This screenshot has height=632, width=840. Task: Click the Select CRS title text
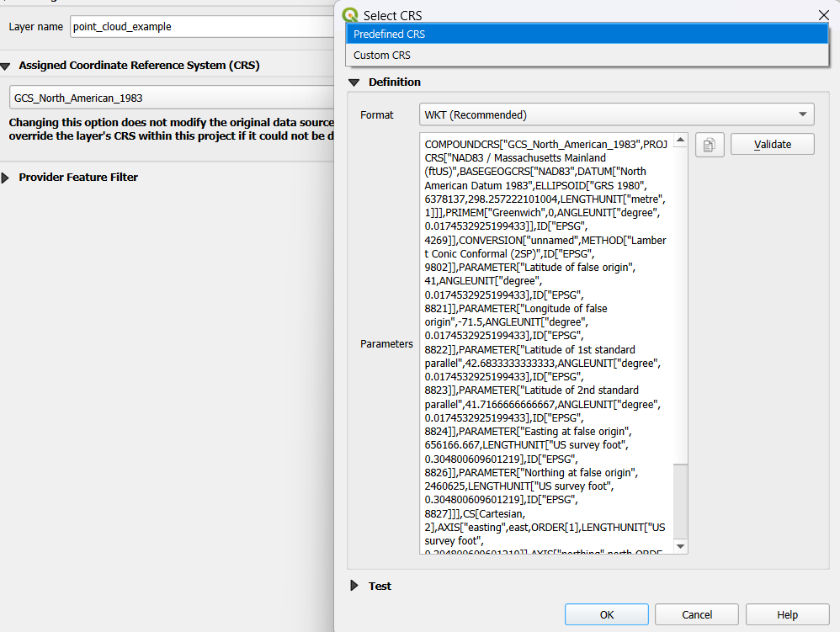click(x=393, y=15)
